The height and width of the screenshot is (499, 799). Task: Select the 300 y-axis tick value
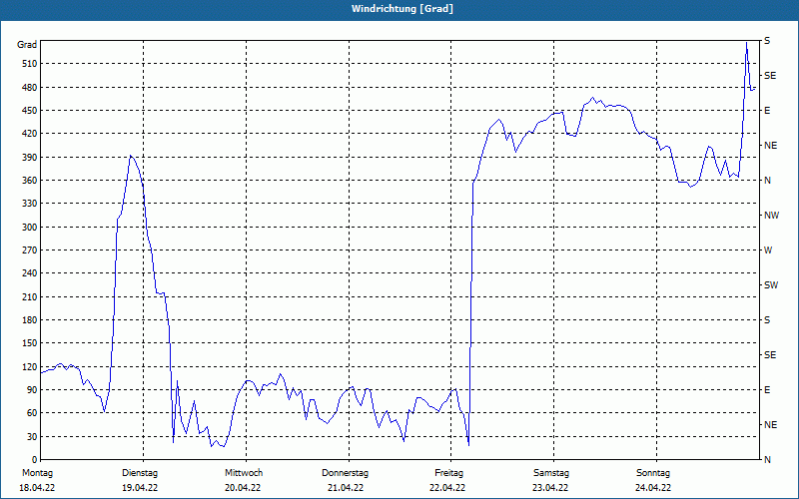click(x=30, y=228)
